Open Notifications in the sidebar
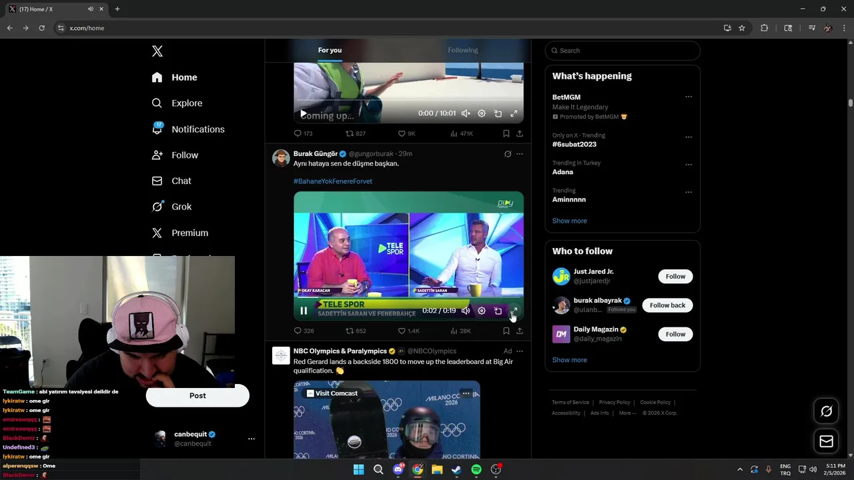This screenshot has width=854, height=480. click(x=187, y=129)
